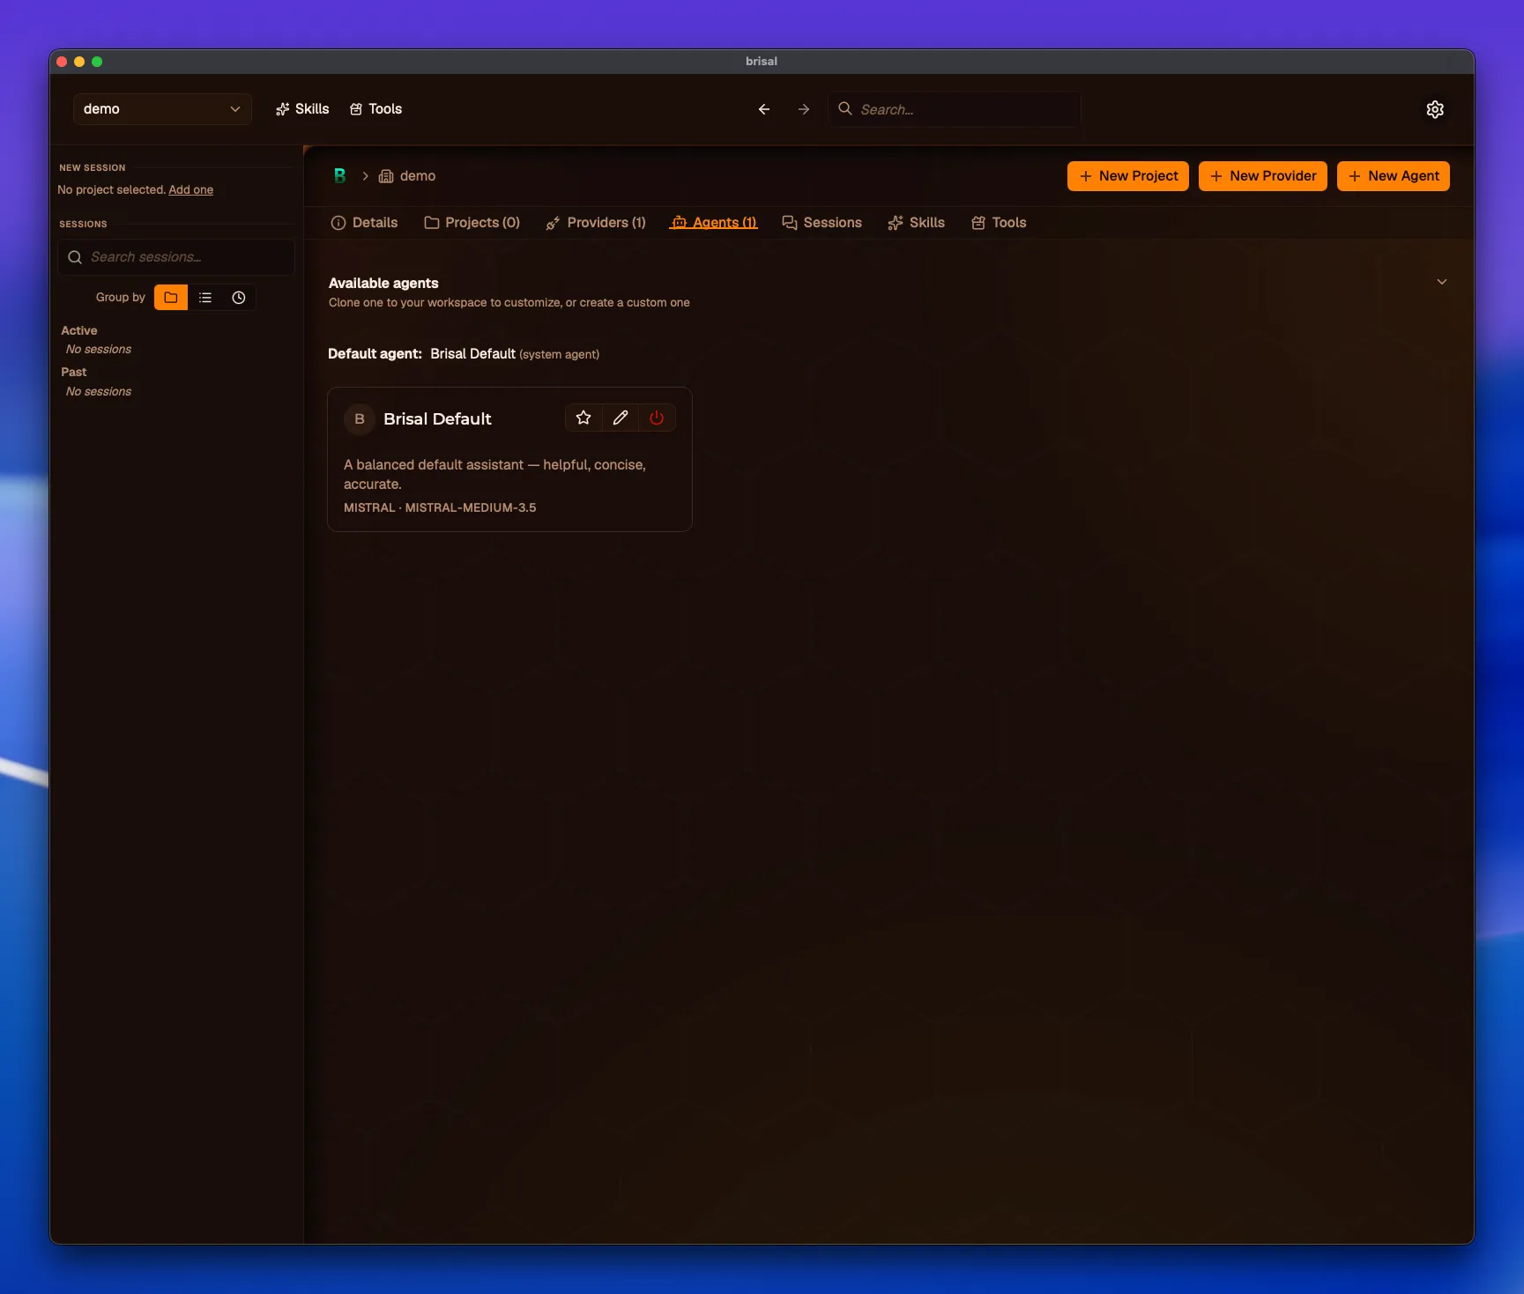
Task: Follow the Add one link
Action: (x=191, y=189)
